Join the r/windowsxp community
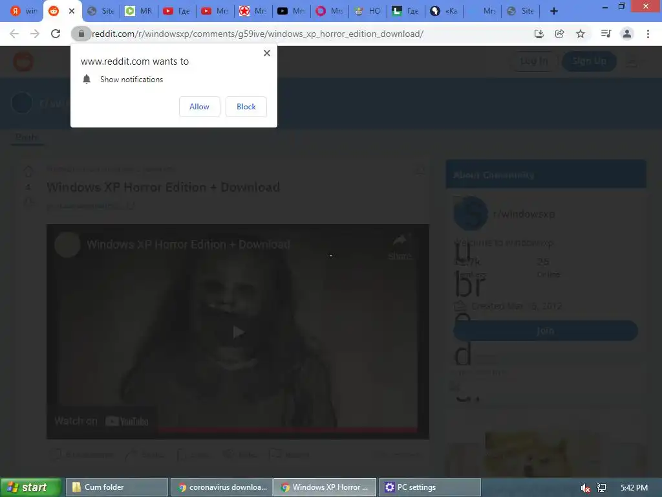 (546, 331)
